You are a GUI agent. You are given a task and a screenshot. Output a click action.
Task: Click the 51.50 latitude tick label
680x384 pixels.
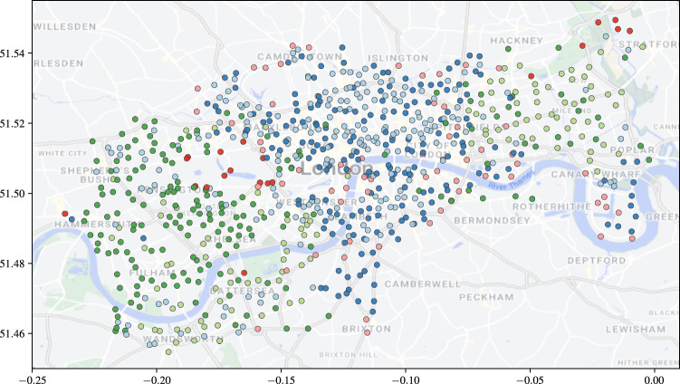click(14, 194)
